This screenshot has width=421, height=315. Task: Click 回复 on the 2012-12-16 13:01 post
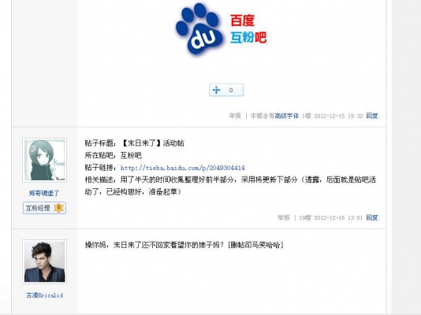372,217
